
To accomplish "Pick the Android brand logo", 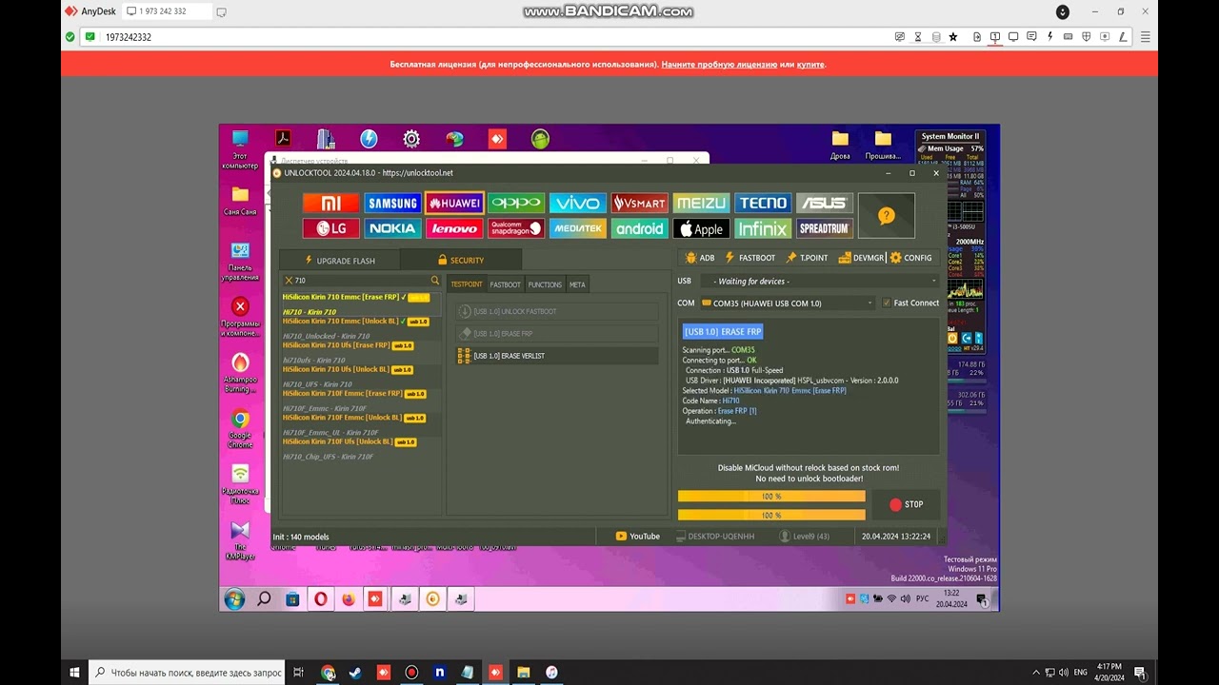I will pyautogui.click(x=640, y=228).
